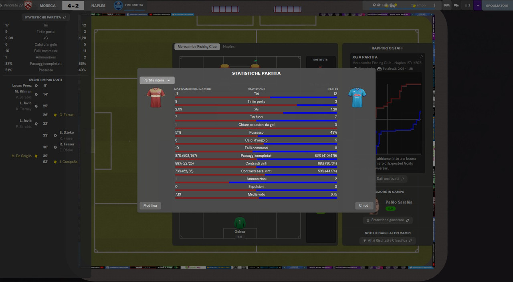513x282 pixels.
Task: Click the Naples blue jersey image
Action: (357, 98)
